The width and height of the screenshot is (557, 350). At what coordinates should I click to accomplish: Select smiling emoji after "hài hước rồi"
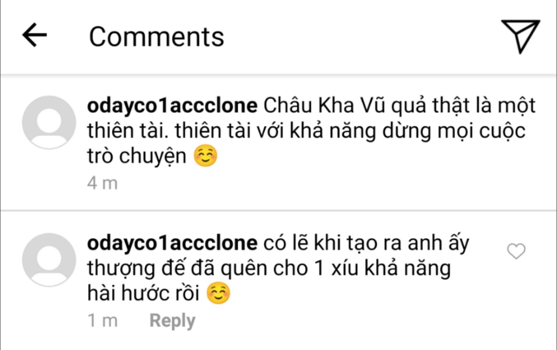coord(218,293)
